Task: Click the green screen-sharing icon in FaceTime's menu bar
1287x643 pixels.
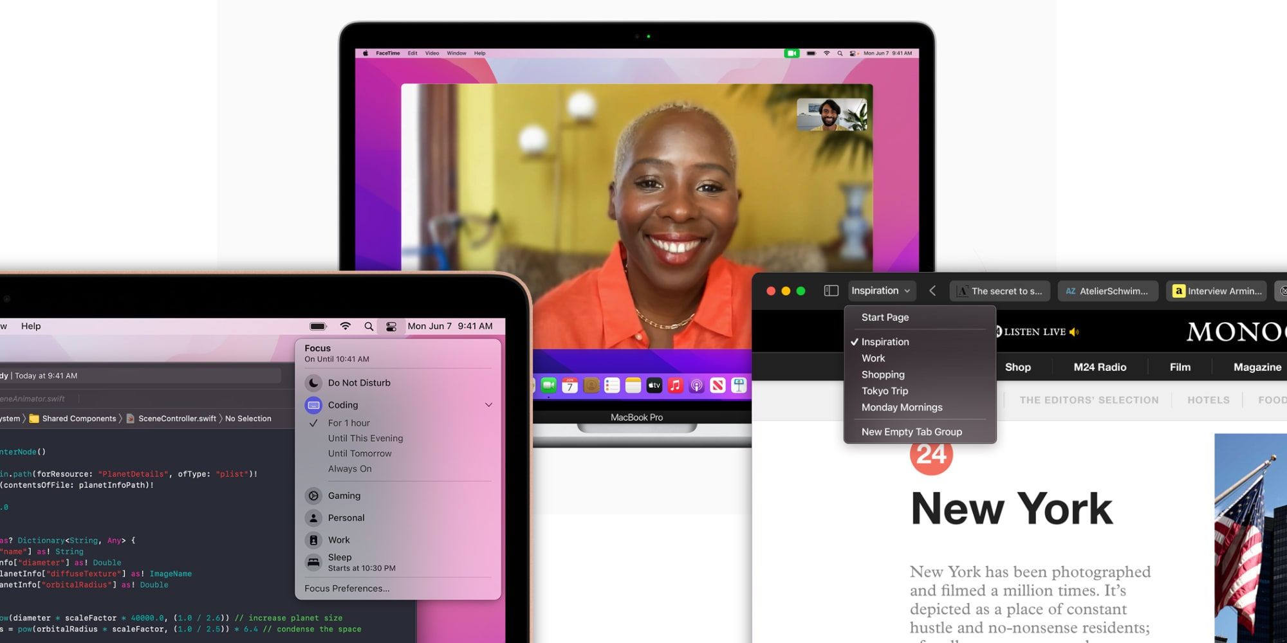Action: coord(792,53)
